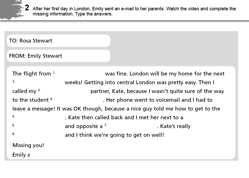
Task: Click the "TO: Rosa Stewart" field
Action: [x=59, y=41]
